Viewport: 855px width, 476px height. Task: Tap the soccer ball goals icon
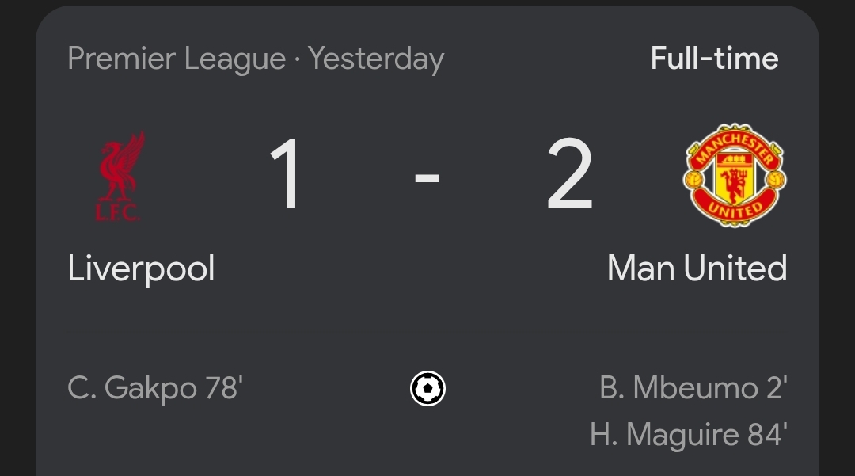(x=427, y=389)
